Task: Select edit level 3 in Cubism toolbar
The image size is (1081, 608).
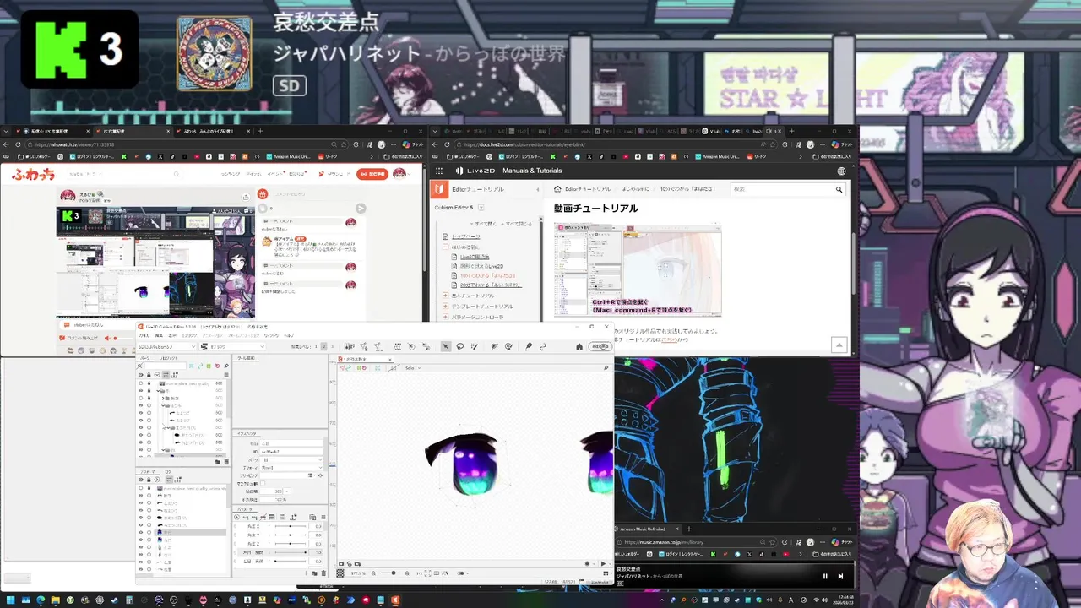Action: [x=332, y=346]
